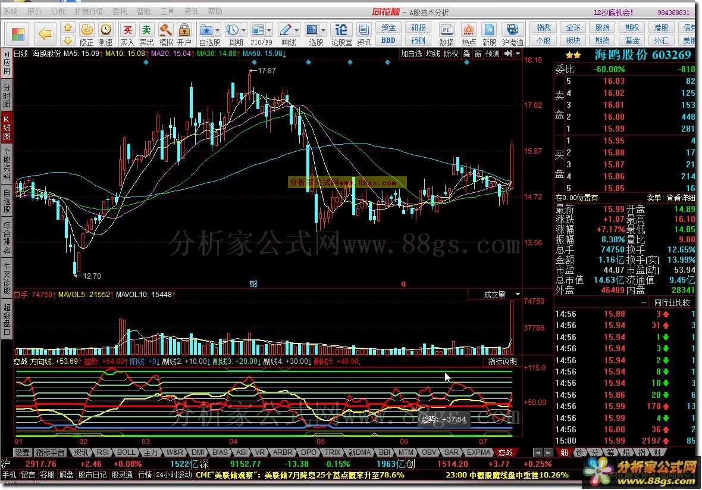Click the 资金 button

point(388,28)
